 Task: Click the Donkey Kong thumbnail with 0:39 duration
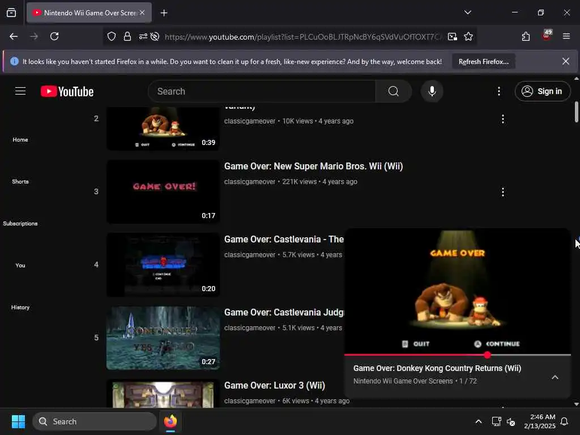coord(163,128)
